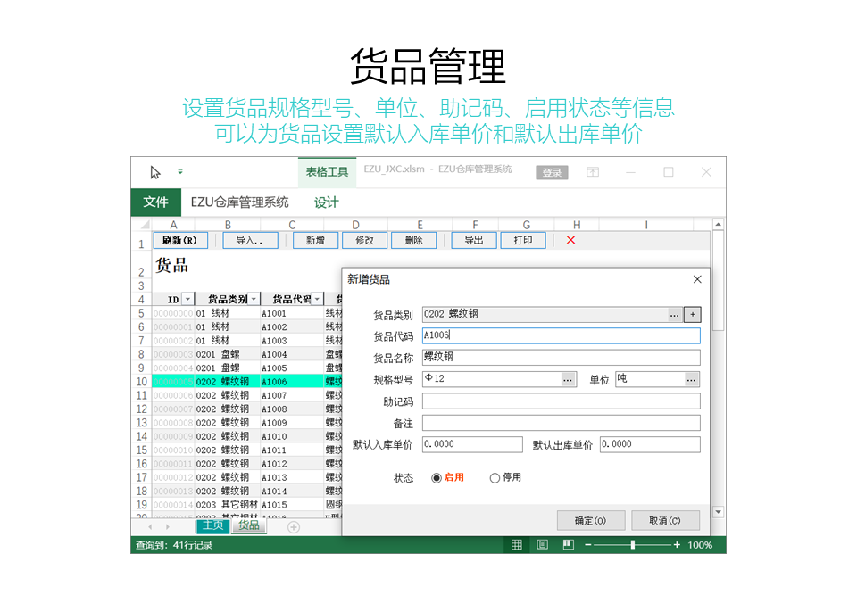Select the 启用 radio button
The width and height of the screenshot is (857, 595).
pos(437,478)
